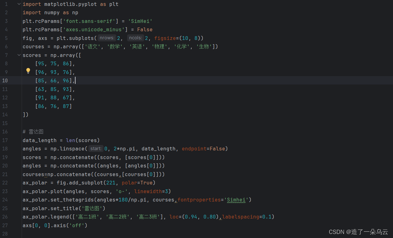393x238 pixels.
Task: Click line number 10 in the gutter
Action: coord(5,80)
